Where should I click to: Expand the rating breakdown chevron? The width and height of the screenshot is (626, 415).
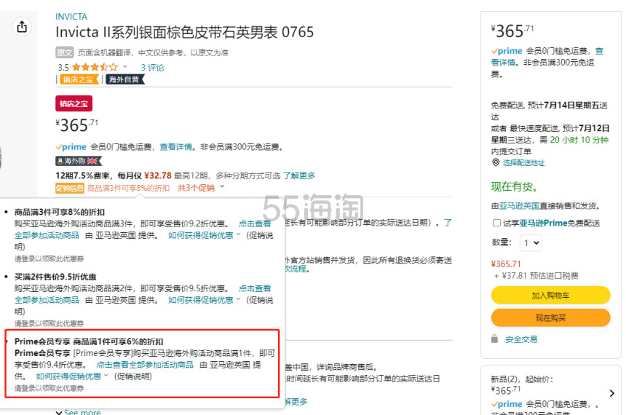click(x=125, y=67)
